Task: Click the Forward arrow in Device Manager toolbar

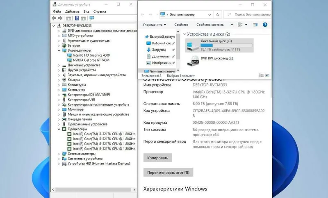Action: tap(60, 18)
